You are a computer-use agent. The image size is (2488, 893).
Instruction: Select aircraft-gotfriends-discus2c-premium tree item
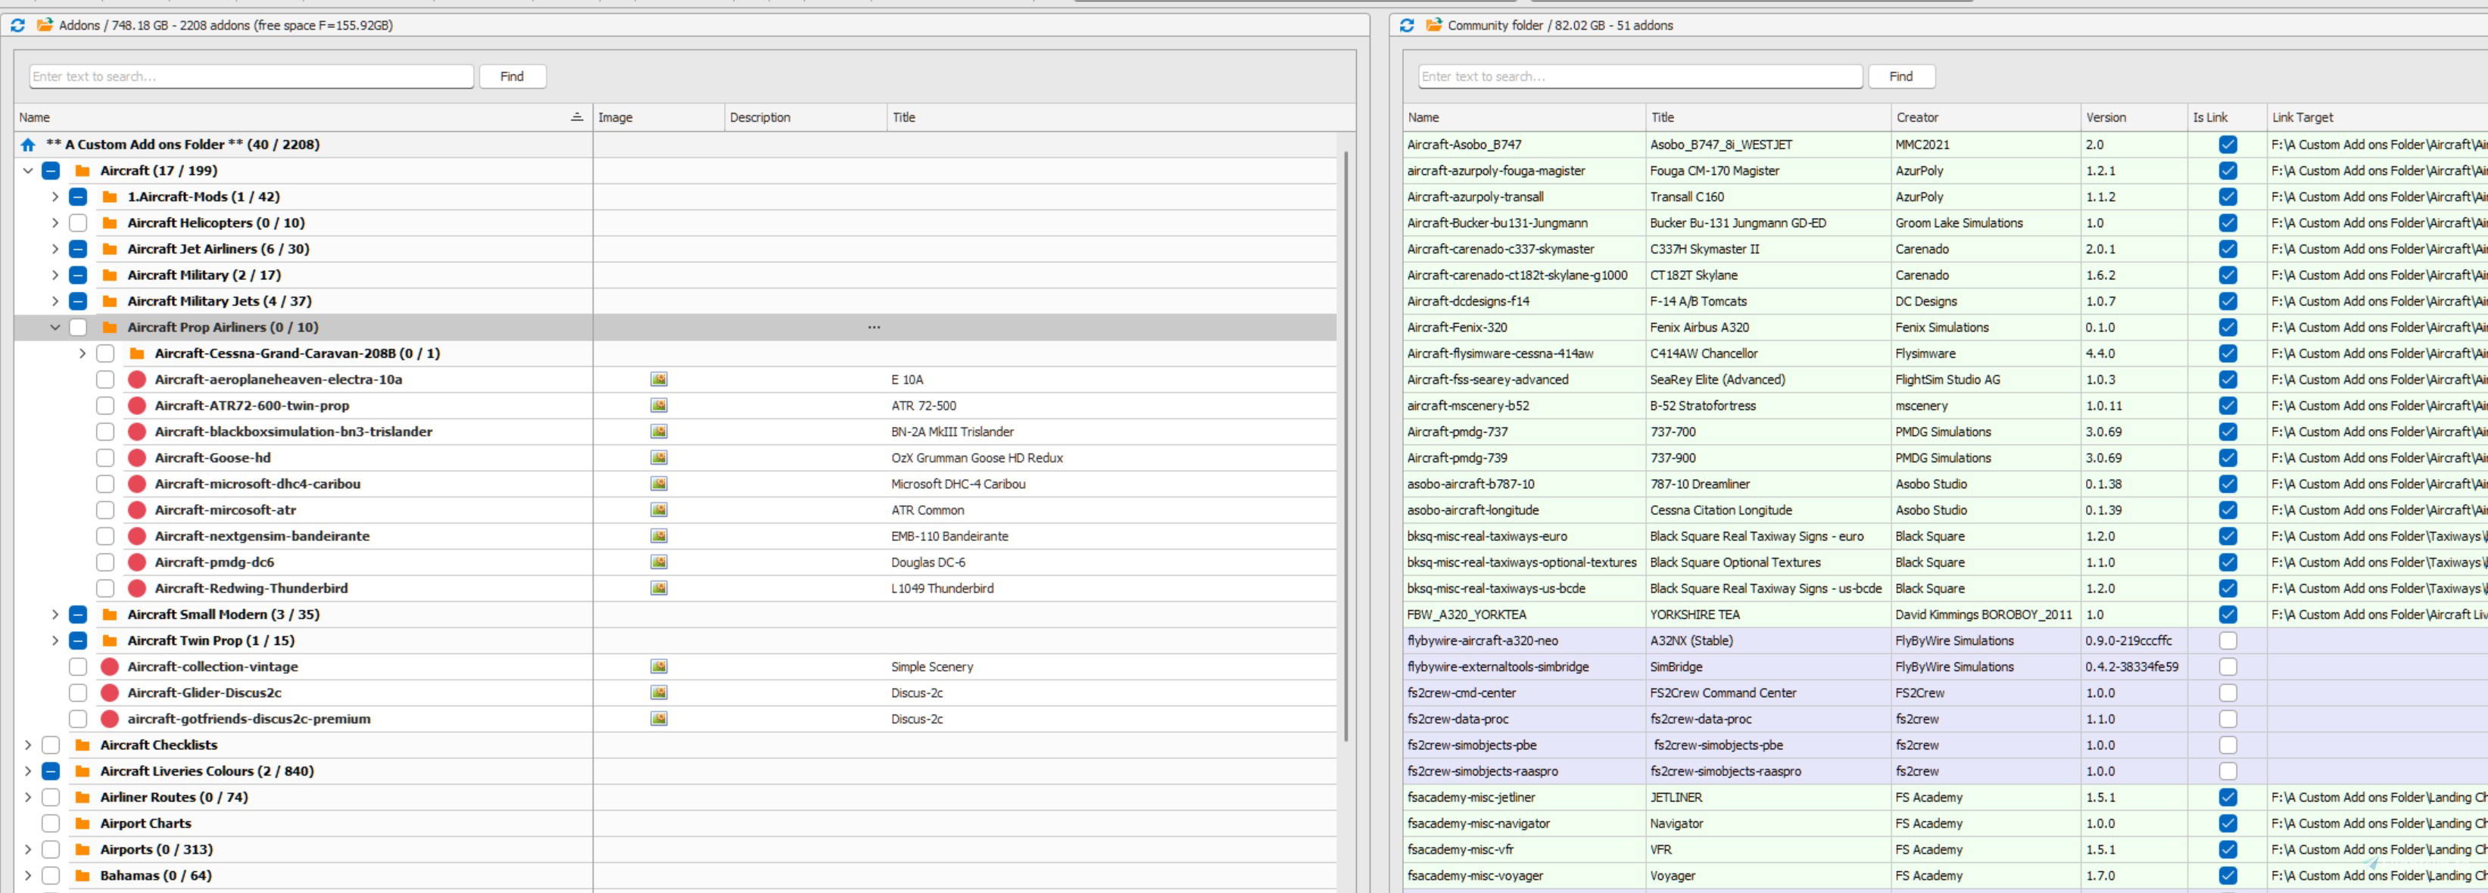pos(248,718)
